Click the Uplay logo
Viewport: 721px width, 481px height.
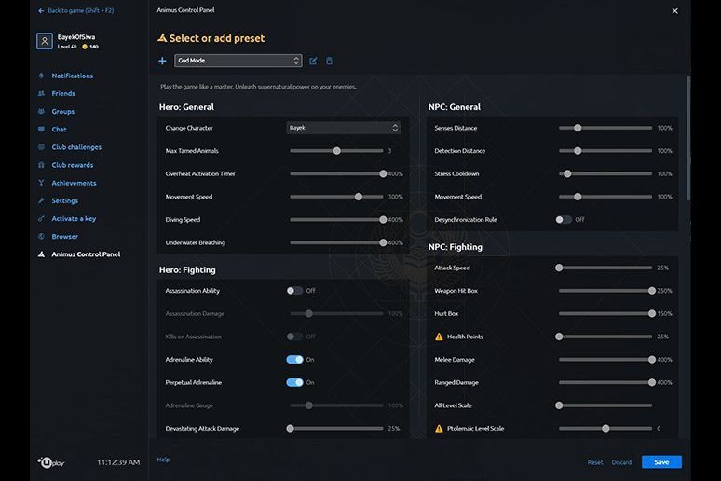click(x=51, y=462)
